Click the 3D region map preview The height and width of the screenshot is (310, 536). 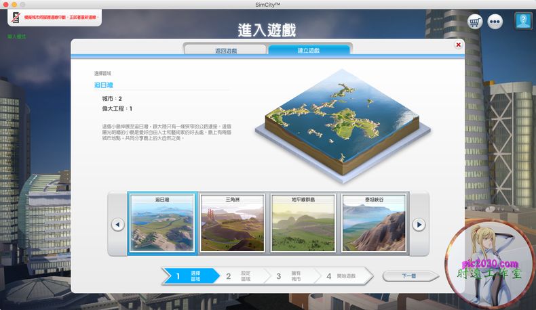click(343, 125)
